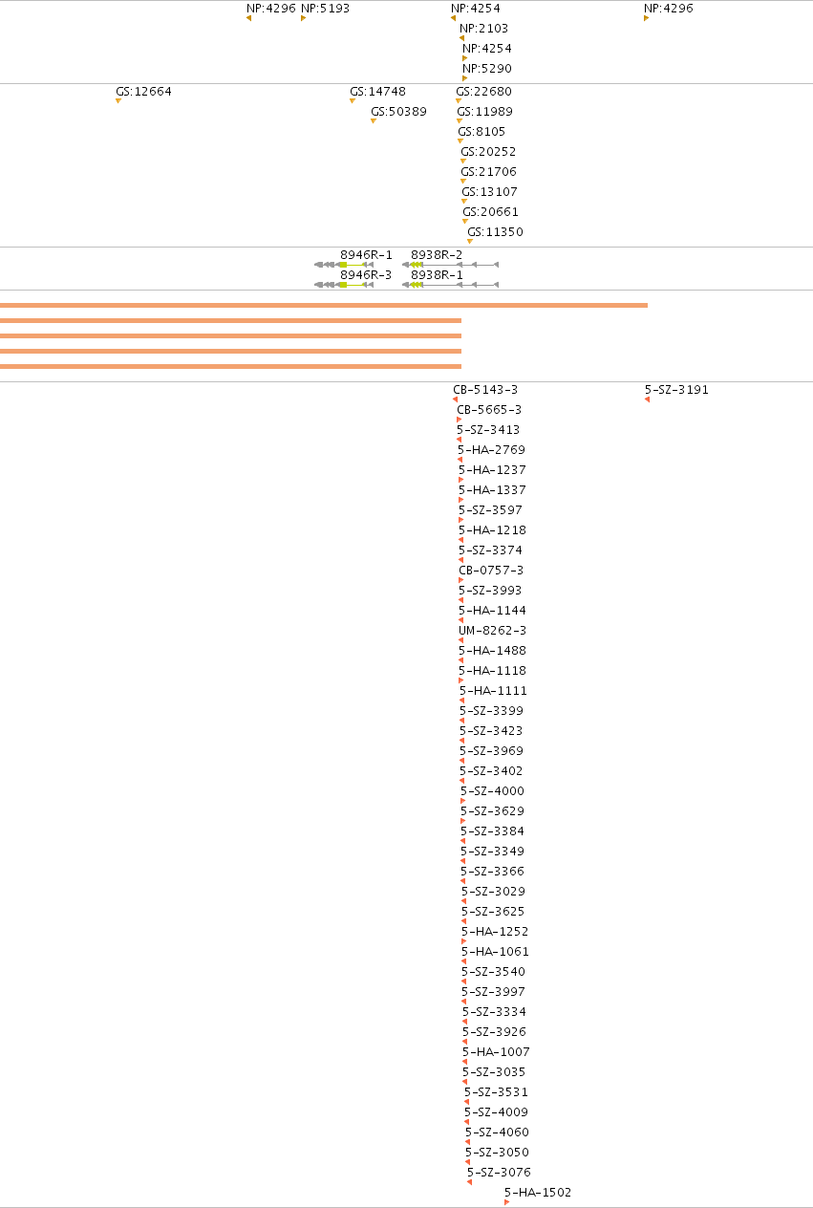Screen dimensions: 813x1208
Task: Click the NP:2103 feature label
Action: pyautogui.click(x=483, y=29)
